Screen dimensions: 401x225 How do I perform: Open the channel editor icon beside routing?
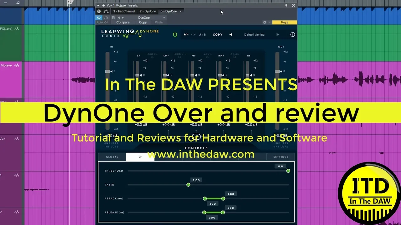point(99,11)
